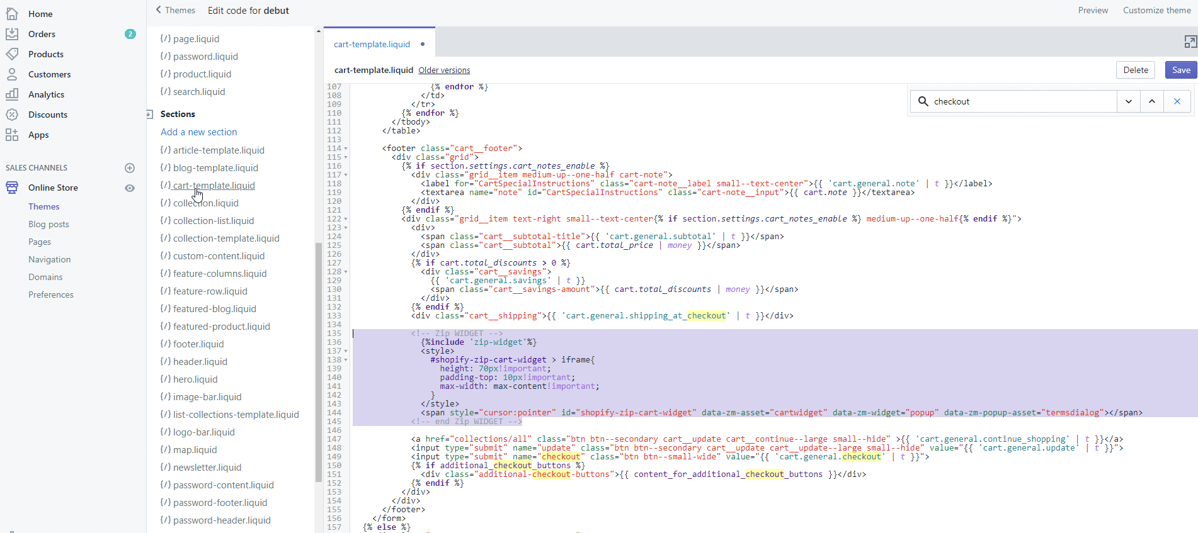Click the Discounts badge icon
The width and height of the screenshot is (1198, 533).
click(12, 115)
